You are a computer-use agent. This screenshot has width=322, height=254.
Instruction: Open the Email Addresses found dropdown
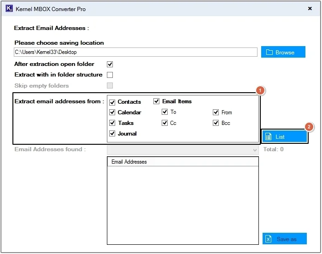(183, 150)
